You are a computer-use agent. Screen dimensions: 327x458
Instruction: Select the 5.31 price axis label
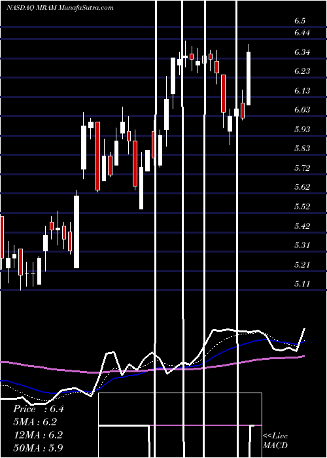(302, 245)
